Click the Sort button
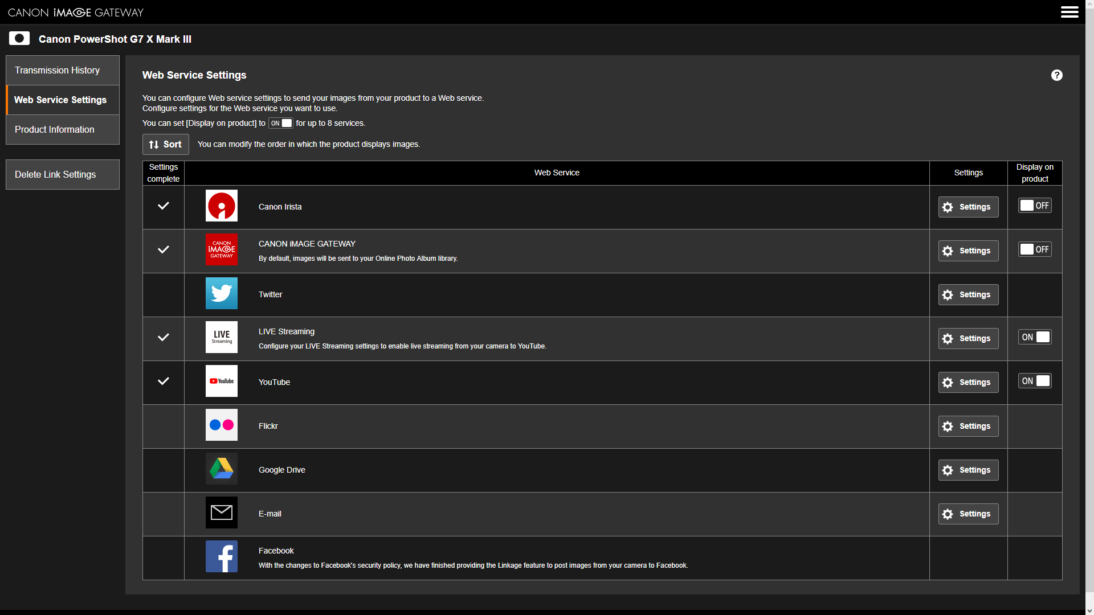The height and width of the screenshot is (615, 1094). (x=165, y=144)
